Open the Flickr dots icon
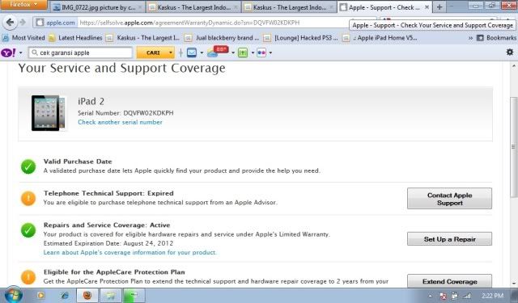This screenshot has width=518, height=303. (x=261, y=53)
